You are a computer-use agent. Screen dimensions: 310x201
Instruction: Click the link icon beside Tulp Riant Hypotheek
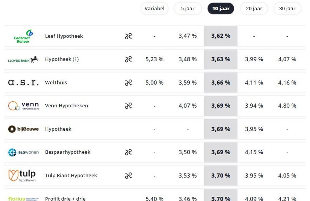tap(128, 176)
